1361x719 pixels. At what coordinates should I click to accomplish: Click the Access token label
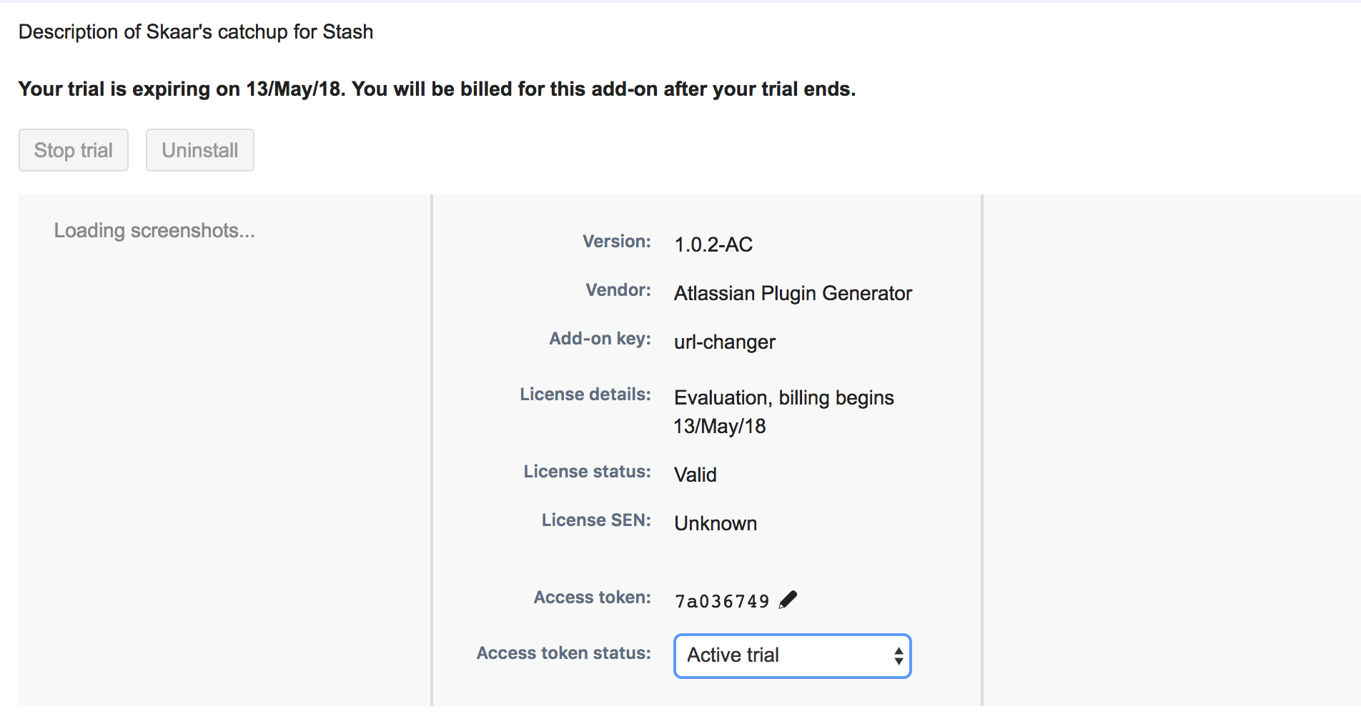[592, 597]
